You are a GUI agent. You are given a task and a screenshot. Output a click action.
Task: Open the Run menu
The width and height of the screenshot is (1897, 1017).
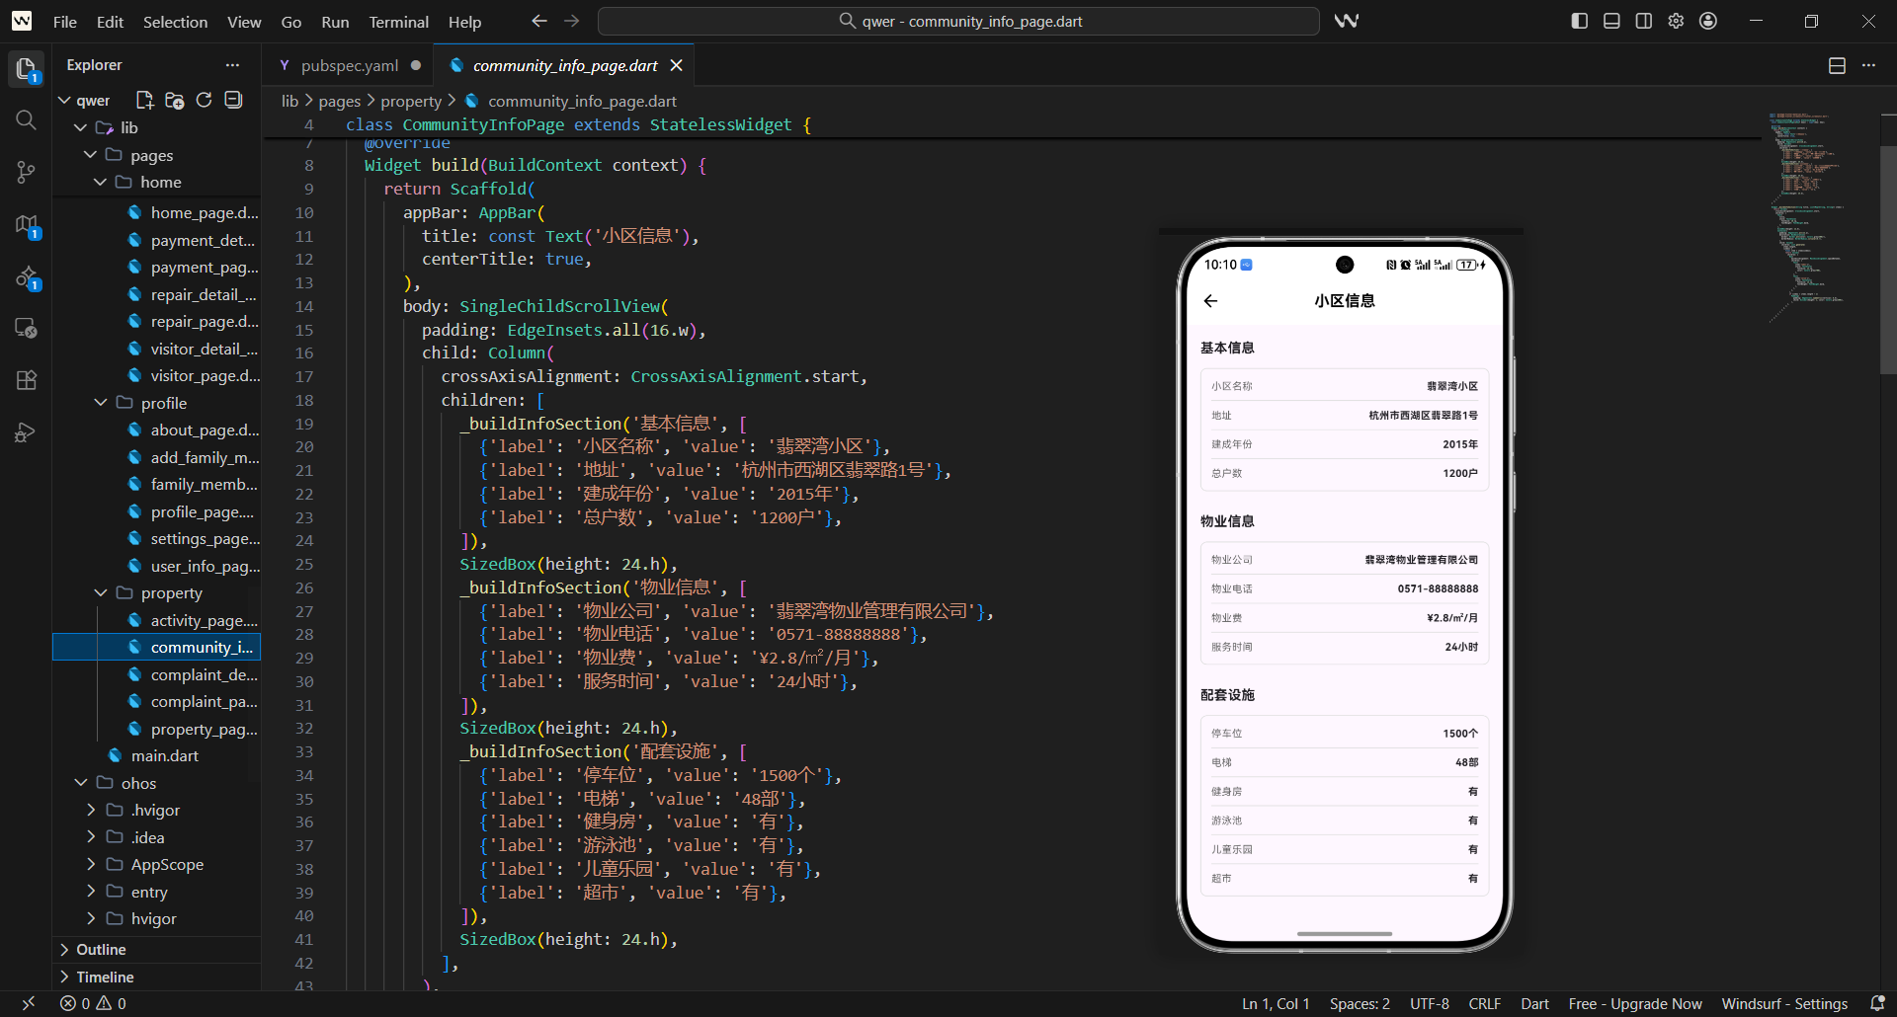(335, 22)
